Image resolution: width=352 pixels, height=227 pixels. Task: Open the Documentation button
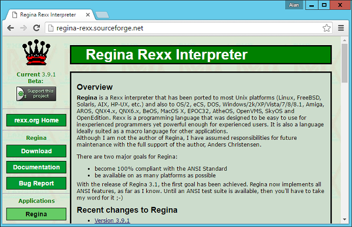36,167
